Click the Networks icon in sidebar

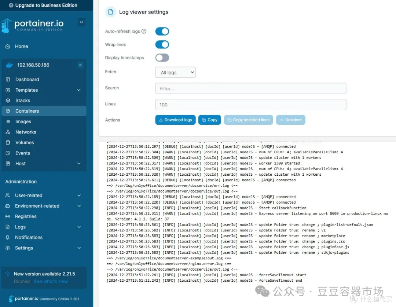click(x=8, y=132)
